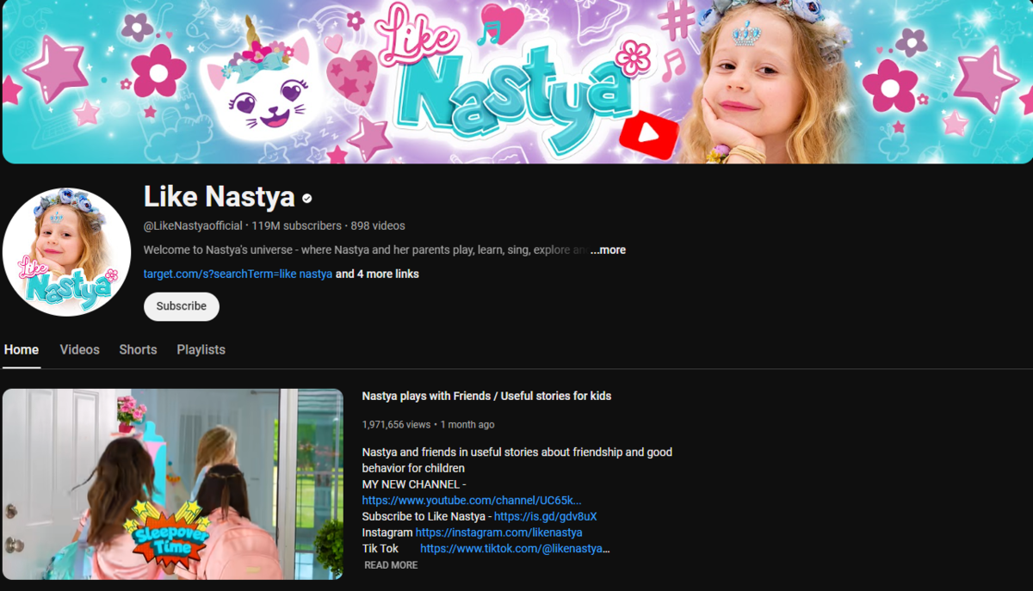Viewport: 1033px width, 591px height.
Task: Visit the instagram.com/likenastya link
Action: 499,533
